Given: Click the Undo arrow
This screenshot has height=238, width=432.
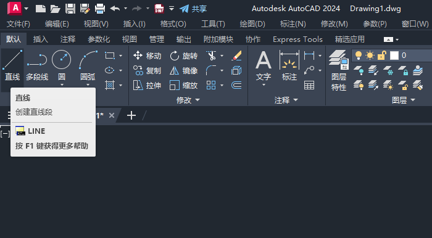Looking at the screenshot, I should (115, 9).
